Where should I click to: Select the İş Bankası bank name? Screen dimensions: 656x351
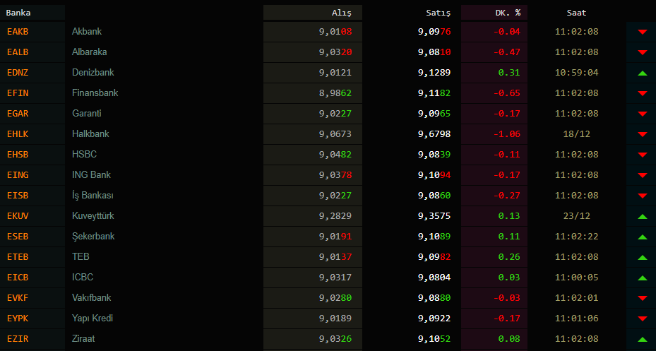click(93, 196)
